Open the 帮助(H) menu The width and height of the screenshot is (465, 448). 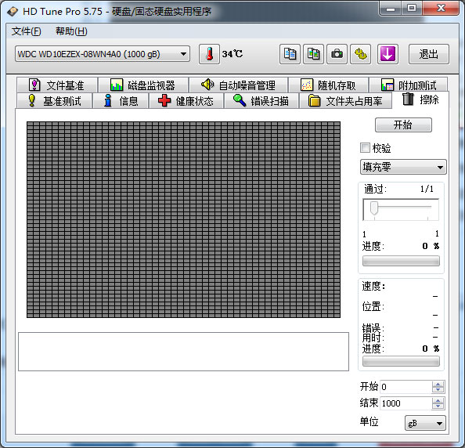pos(71,31)
